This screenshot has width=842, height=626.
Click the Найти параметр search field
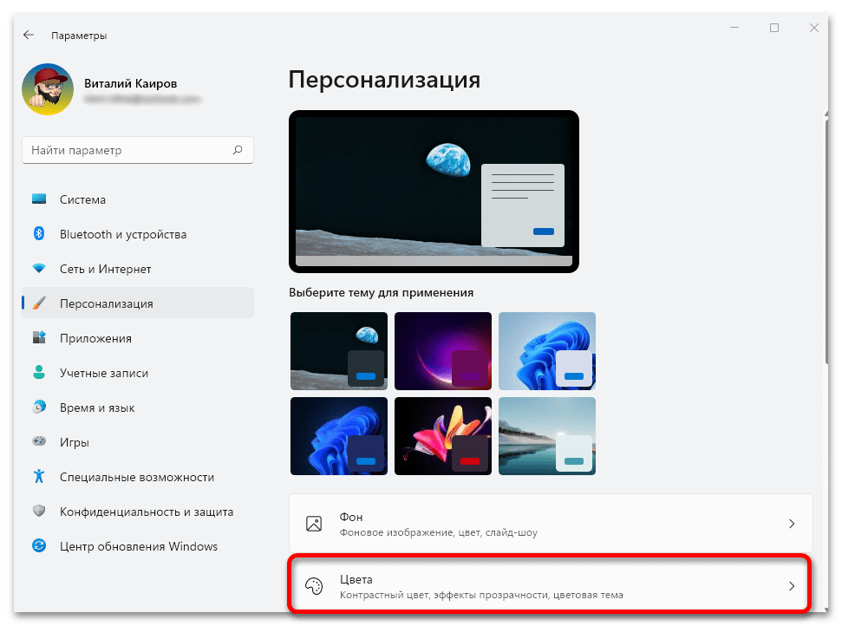138,150
